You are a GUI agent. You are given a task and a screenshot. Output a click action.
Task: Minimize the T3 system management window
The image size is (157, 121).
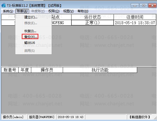135,6
